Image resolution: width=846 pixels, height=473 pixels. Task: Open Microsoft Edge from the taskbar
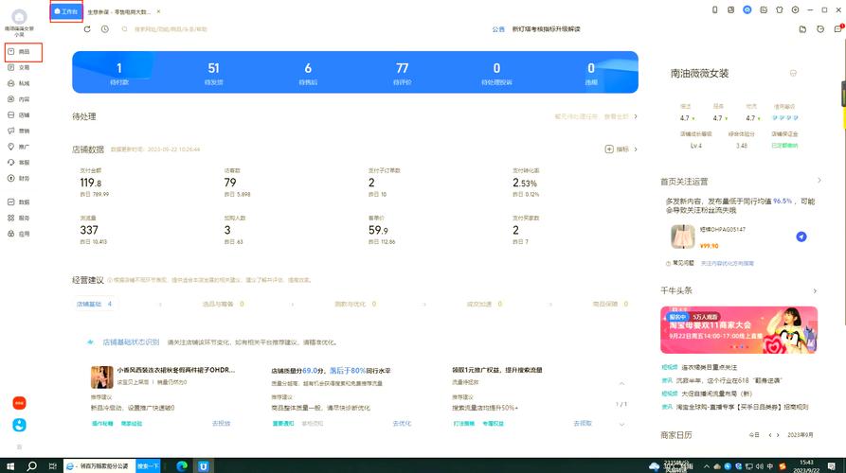tap(182, 466)
